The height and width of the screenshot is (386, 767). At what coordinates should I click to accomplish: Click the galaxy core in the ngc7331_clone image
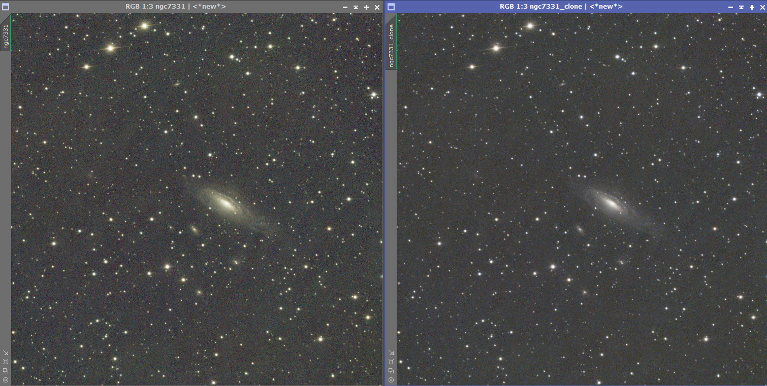tap(611, 203)
